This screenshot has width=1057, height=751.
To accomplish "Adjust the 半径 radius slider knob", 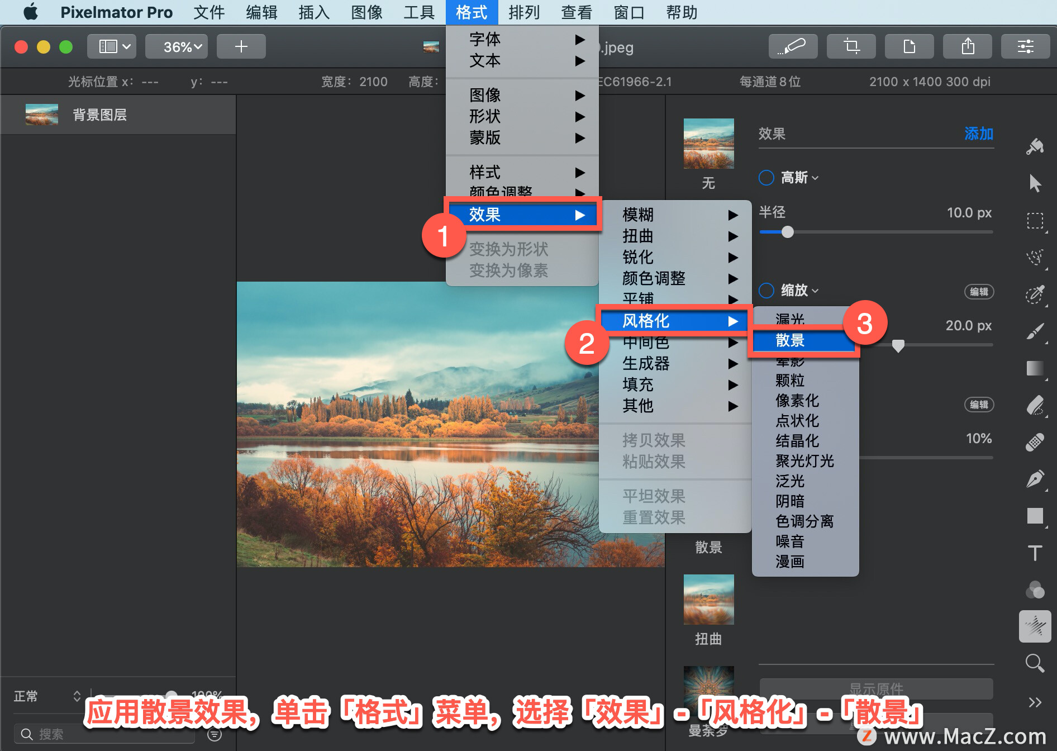I will pyautogui.click(x=787, y=232).
